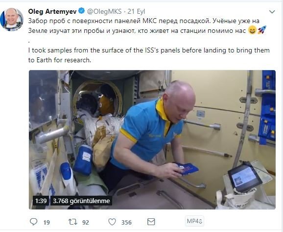Open Oleg Artemyev's profile picture
This screenshot has width=283, height=232.
pyautogui.click(x=12, y=20)
